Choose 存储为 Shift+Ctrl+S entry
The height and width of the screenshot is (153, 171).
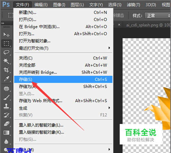click(63, 86)
